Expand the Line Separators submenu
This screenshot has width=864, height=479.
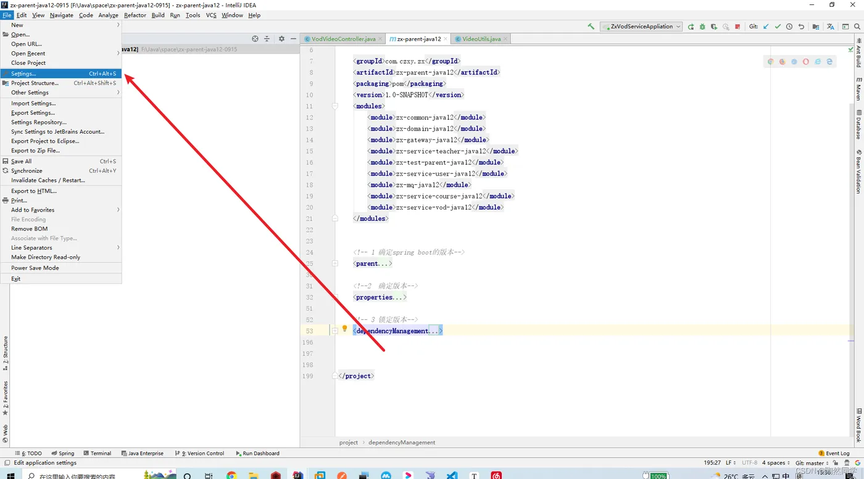(61, 248)
